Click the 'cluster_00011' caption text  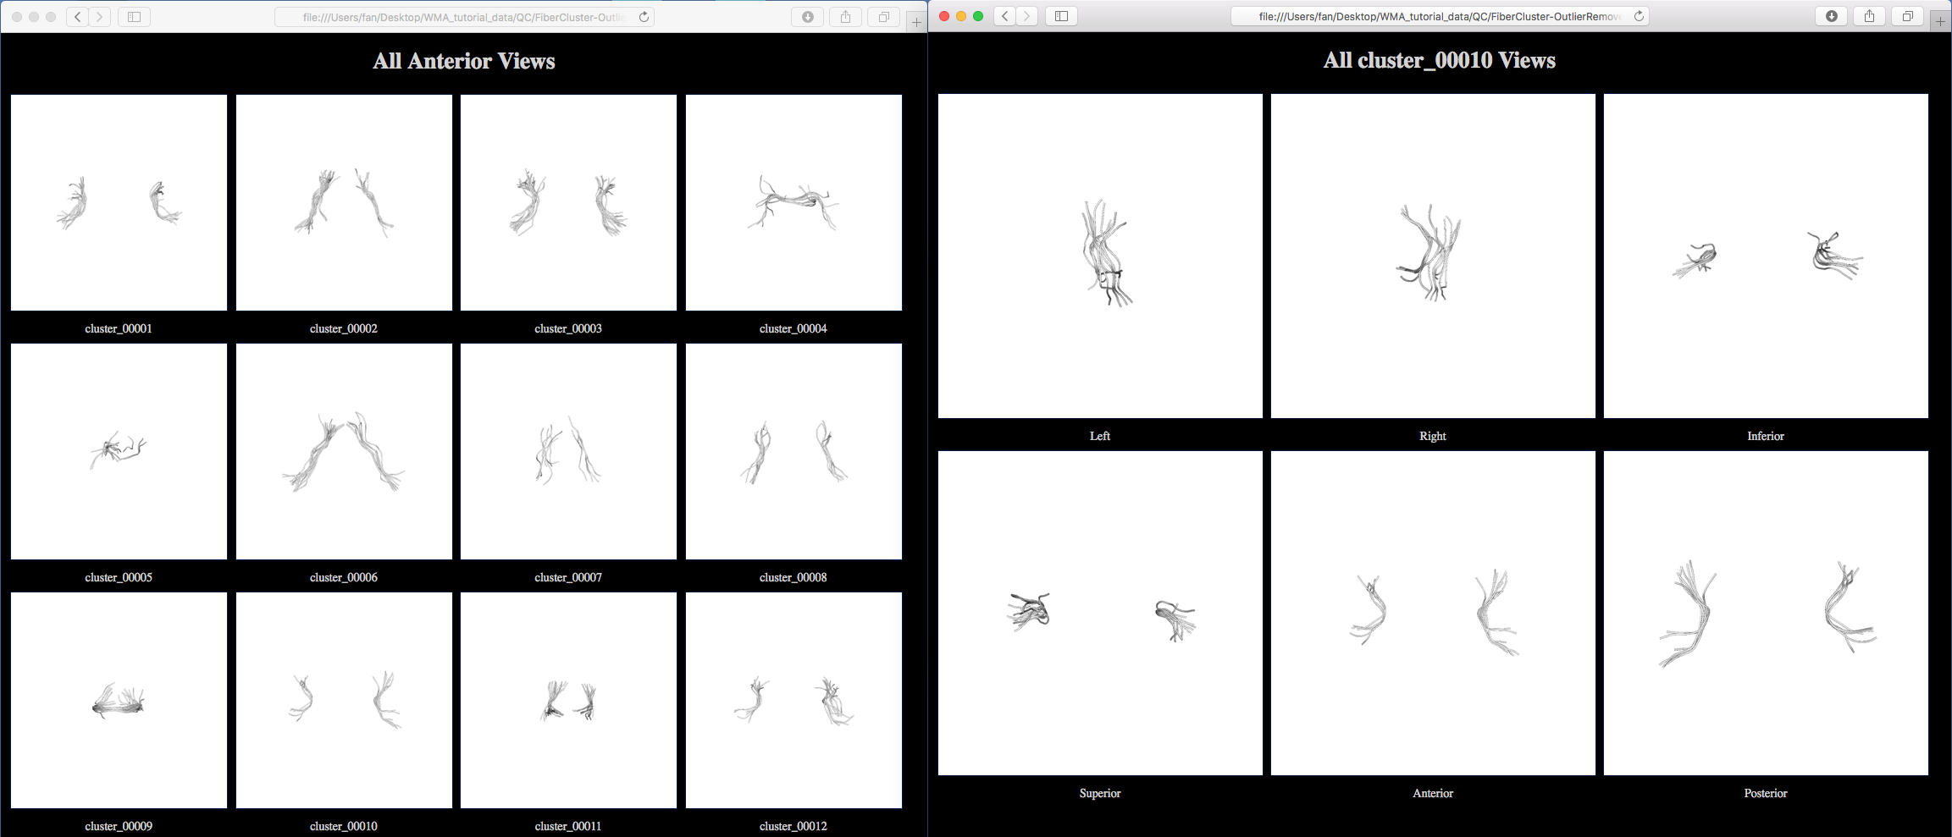coord(568,826)
